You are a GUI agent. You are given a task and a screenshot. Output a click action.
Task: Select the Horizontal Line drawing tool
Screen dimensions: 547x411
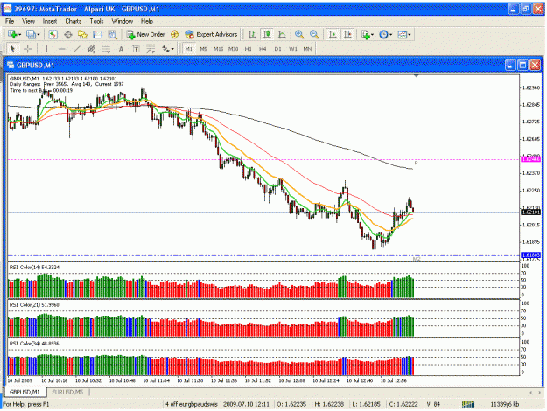click(x=62, y=49)
